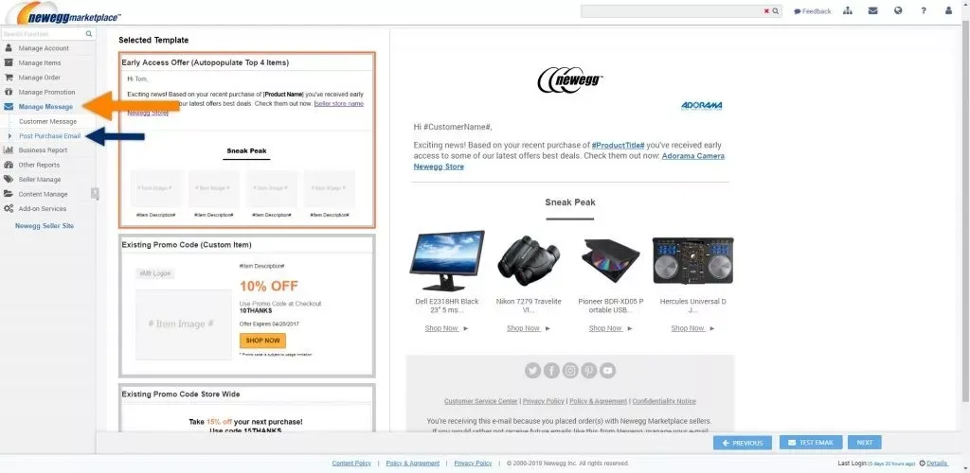
Task: Click the Search Function input field
Action: [x=44, y=34]
